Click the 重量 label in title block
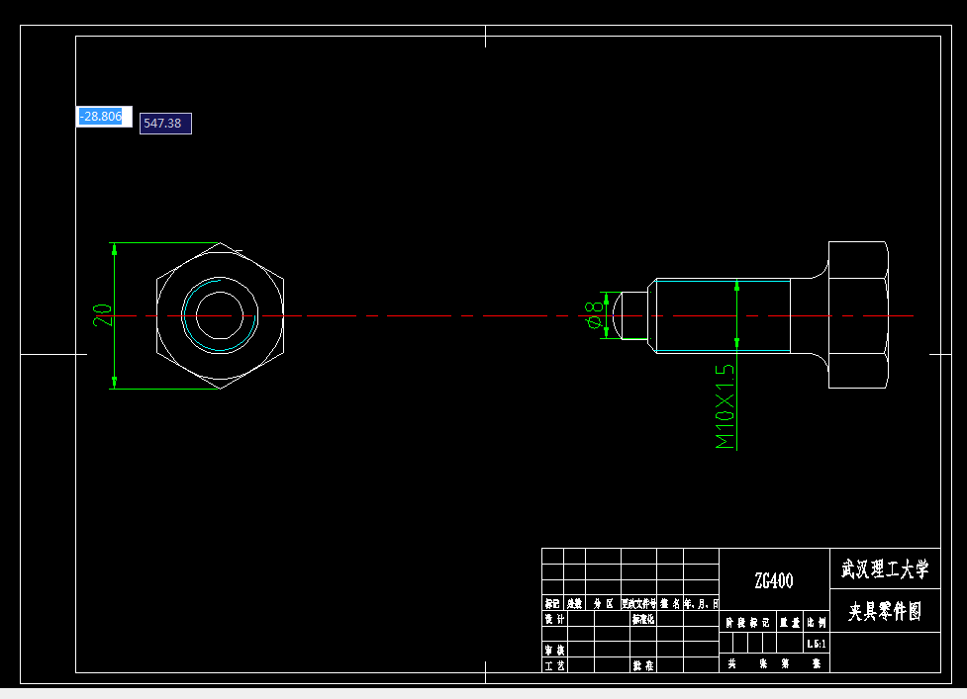Image resolution: width=967 pixels, height=699 pixels. click(x=790, y=623)
